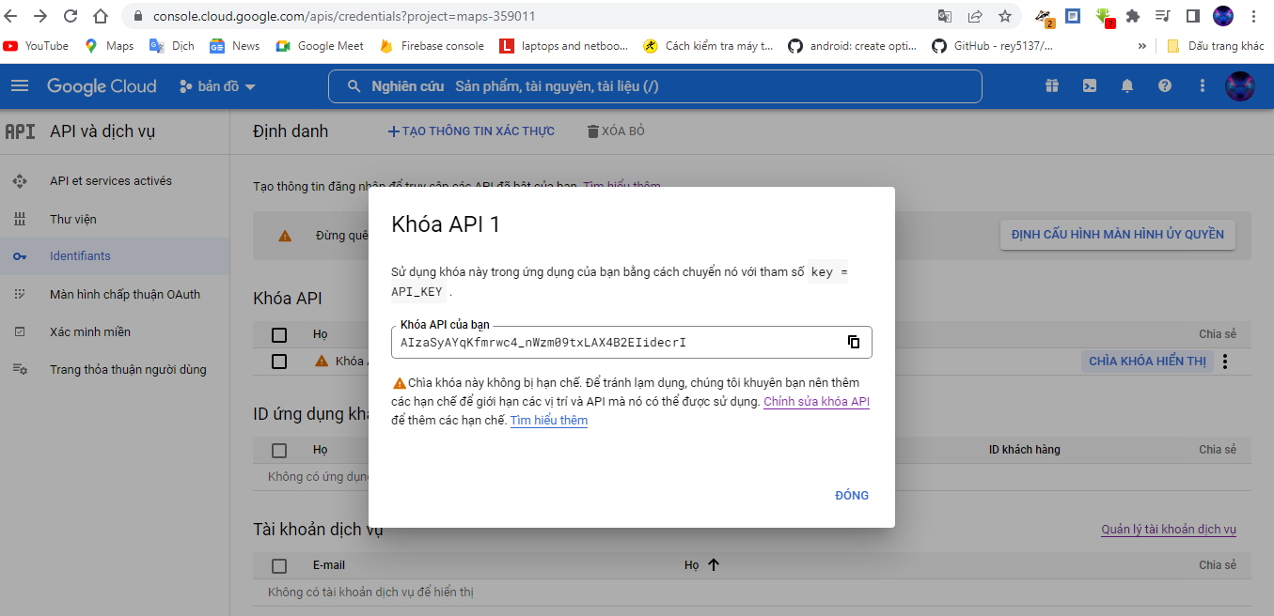Open the three-dot actions menu for the API key row
Image resolution: width=1274 pixels, height=616 pixels.
tap(1224, 362)
